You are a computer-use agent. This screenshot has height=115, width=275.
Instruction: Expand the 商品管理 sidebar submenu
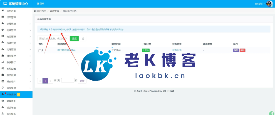coord(16,37)
